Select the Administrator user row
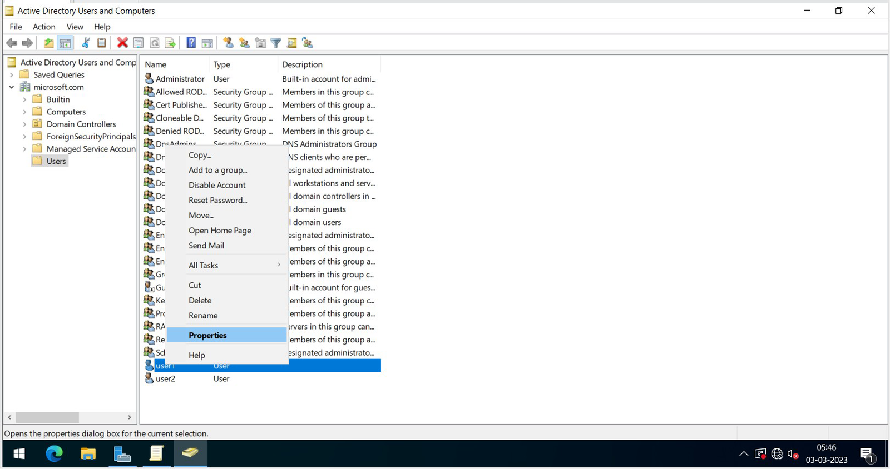This screenshot has width=890, height=469. point(261,79)
